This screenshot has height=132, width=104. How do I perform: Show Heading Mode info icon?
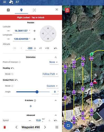12,74
